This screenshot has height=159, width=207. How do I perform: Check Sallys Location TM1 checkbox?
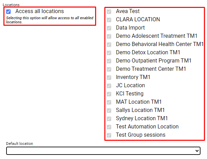tap(109, 110)
